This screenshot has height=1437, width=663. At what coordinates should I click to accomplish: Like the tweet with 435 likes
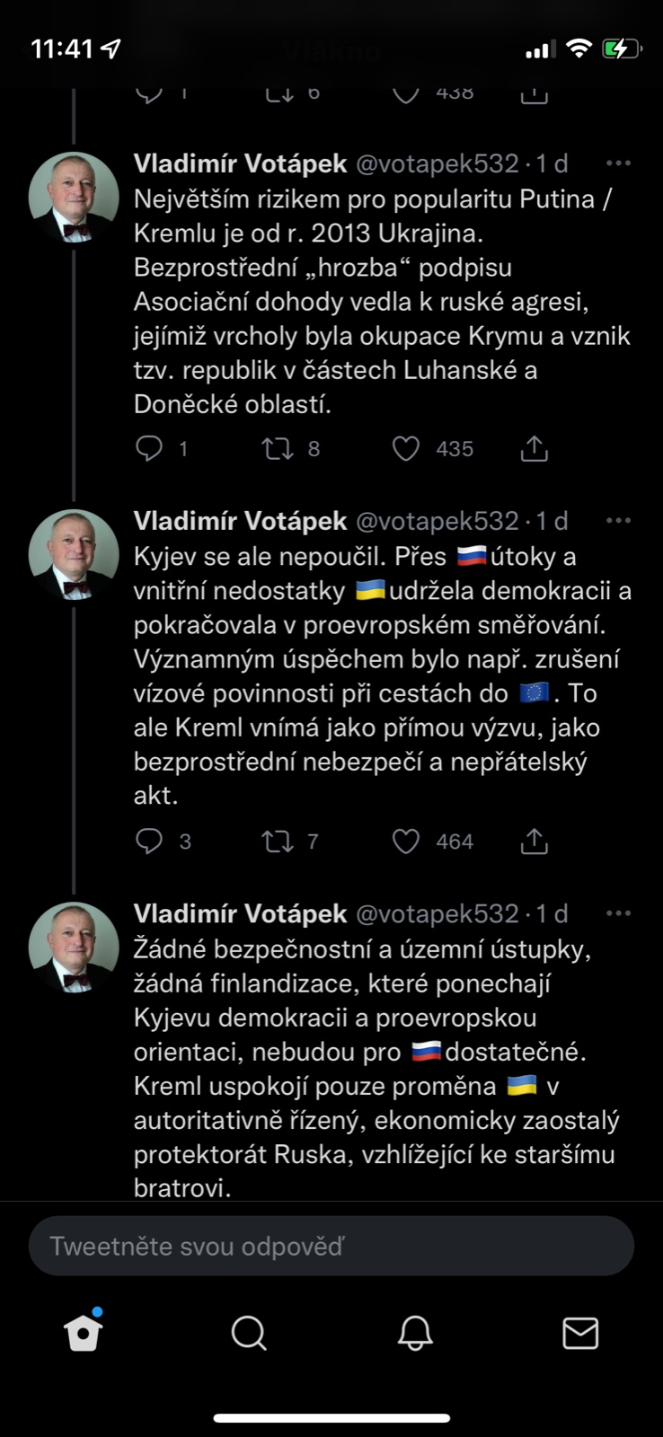point(406,448)
